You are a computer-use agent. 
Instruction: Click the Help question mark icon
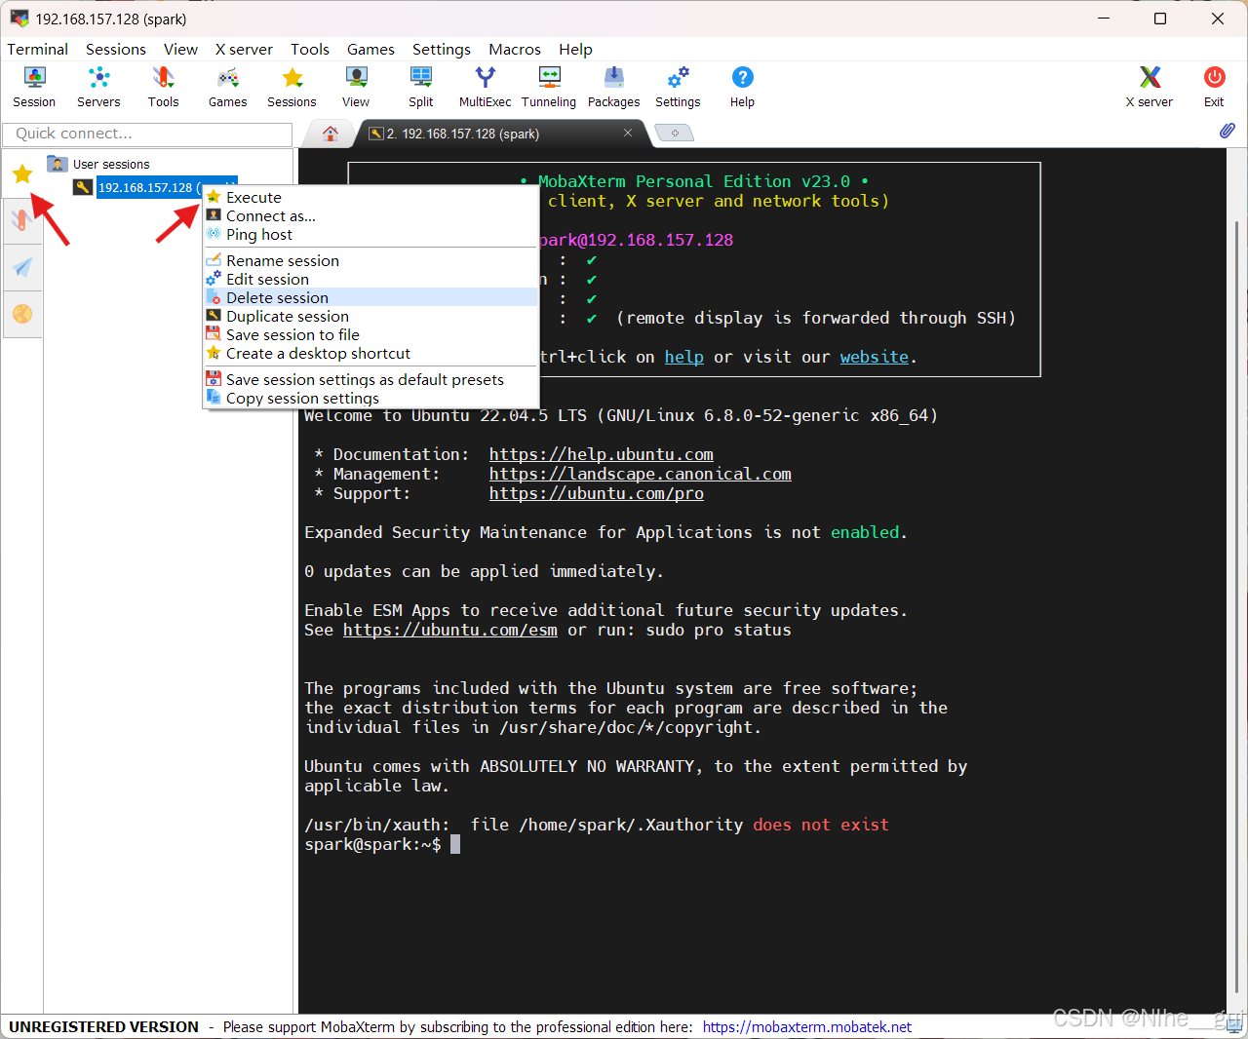(x=742, y=87)
